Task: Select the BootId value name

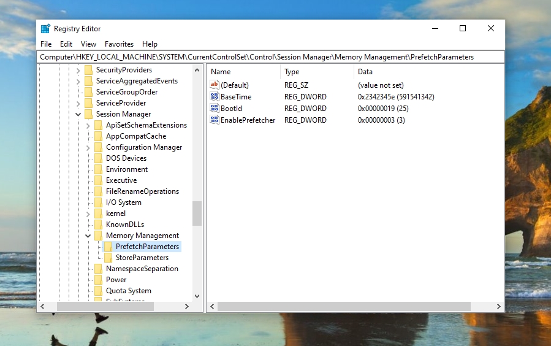Action: 231,109
